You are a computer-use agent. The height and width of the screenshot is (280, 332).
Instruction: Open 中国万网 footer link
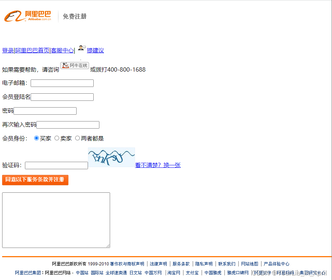tap(153, 273)
